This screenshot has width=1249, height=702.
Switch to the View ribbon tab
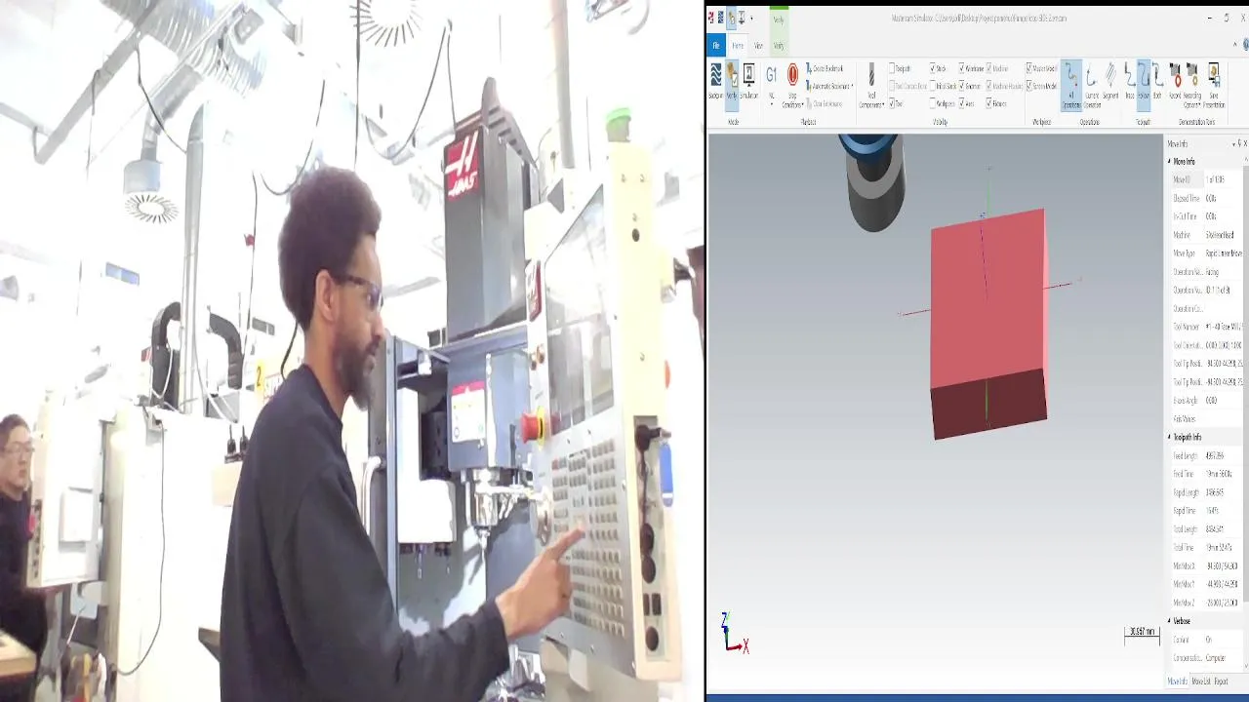758,45
